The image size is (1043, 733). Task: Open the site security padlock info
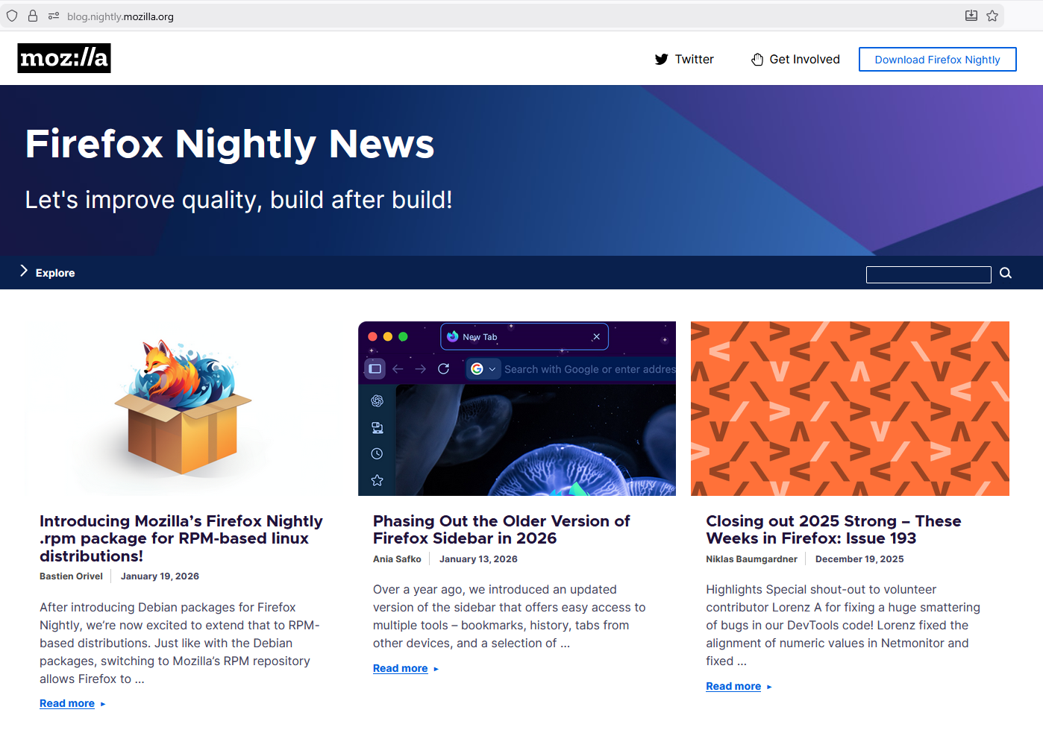pyautogui.click(x=33, y=16)
